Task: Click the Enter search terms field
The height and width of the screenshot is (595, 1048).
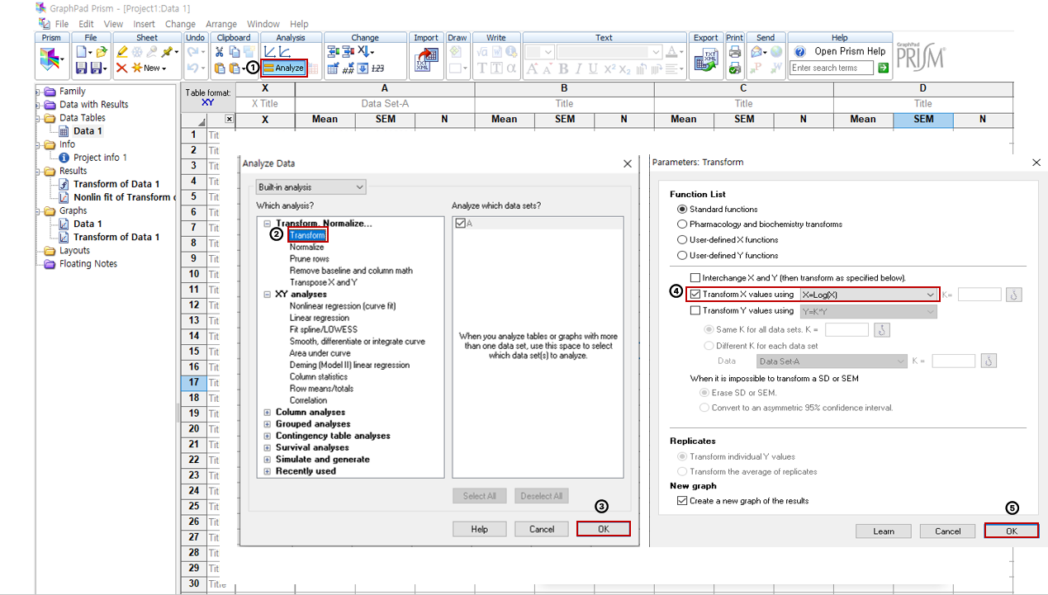Action: (x=832, y=68)
